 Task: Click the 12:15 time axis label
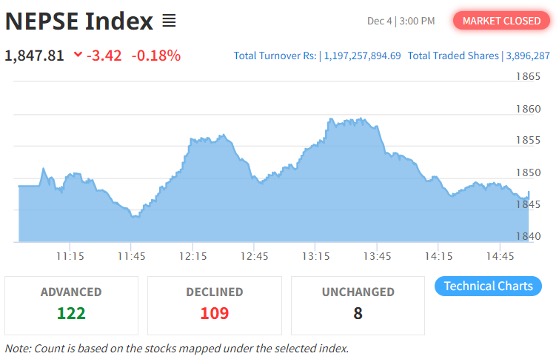[x=193, y=256]
